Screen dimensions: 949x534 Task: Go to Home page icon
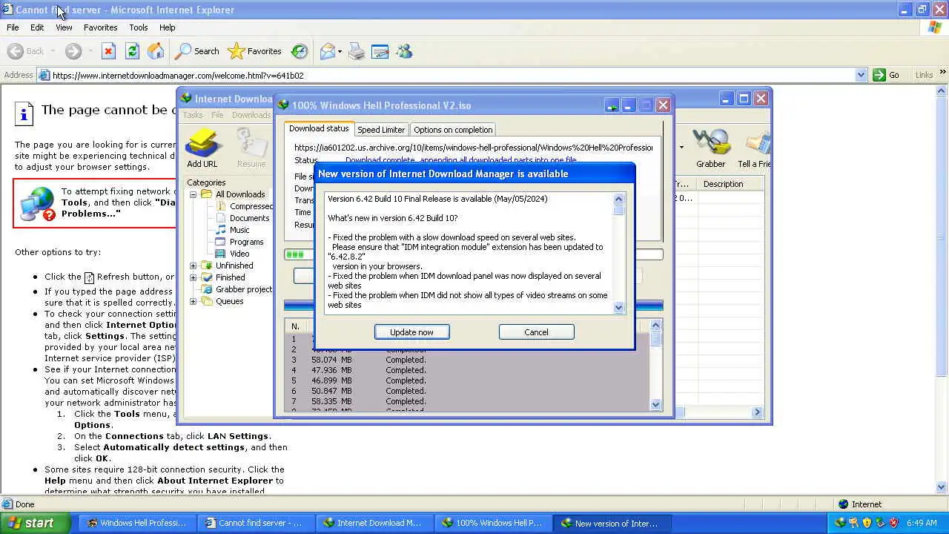click(x=156, y=51)
